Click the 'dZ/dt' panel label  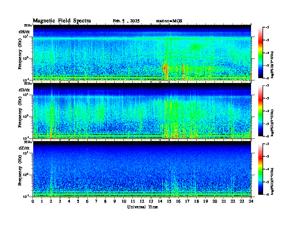[24, 148]
